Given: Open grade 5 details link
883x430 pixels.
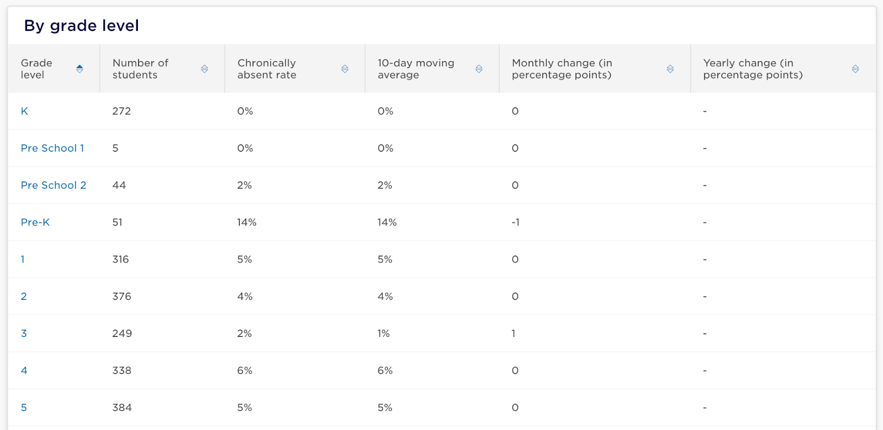Looking at the screenshot, I should [x=24, y=407].
